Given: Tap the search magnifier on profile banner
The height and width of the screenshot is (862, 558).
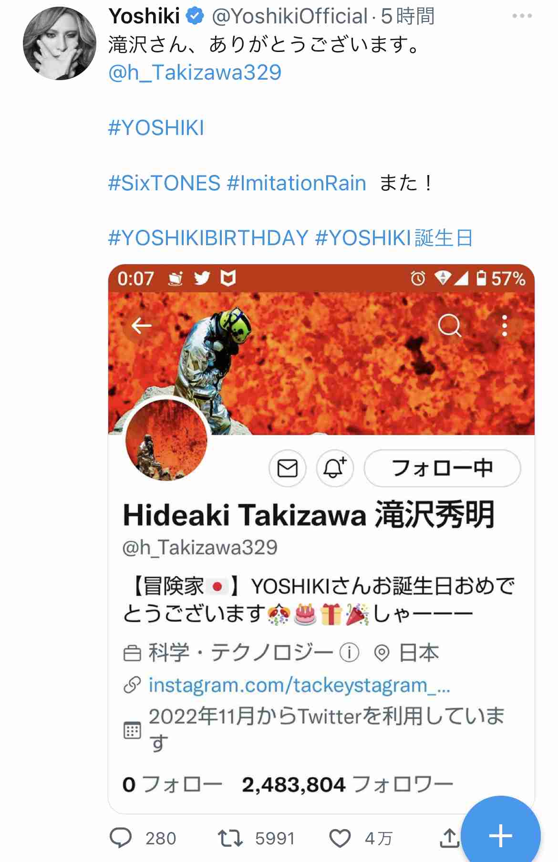Looking at the screenshot, I should 449,326.
